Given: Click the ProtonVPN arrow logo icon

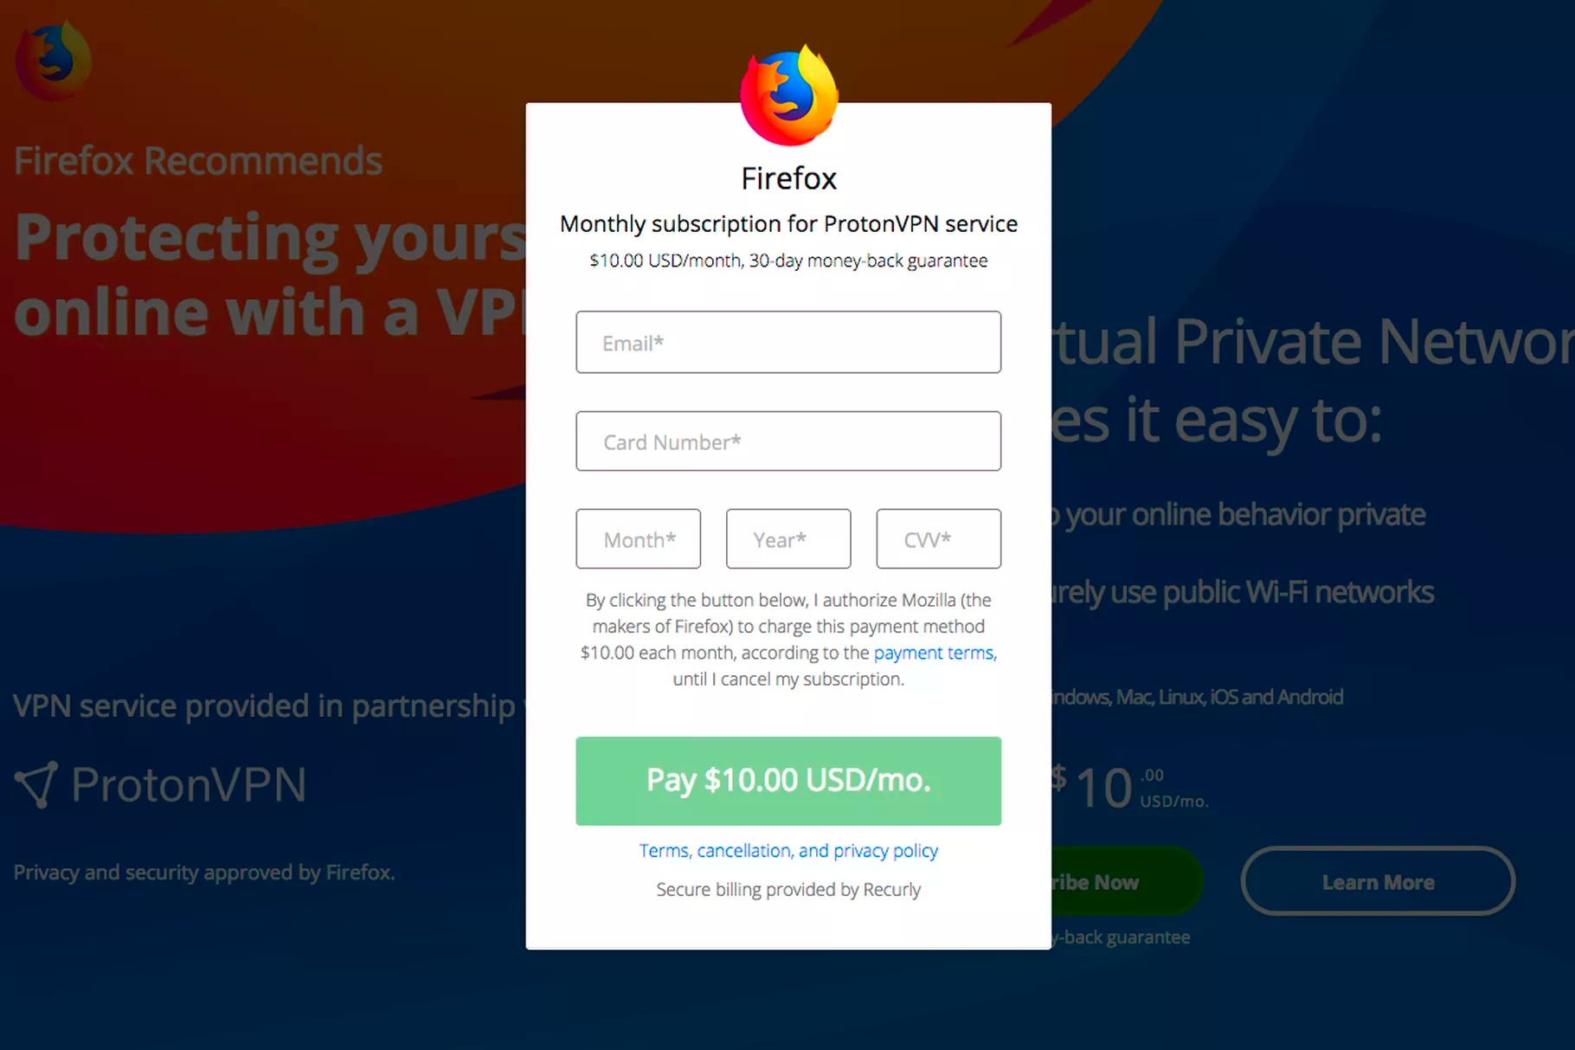Looking at the screenshot, I should pyautogui.click(x=36, y=784).
